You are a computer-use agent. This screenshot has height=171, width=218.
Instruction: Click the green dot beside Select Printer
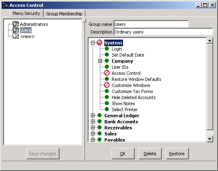click(x=107, y=109)
